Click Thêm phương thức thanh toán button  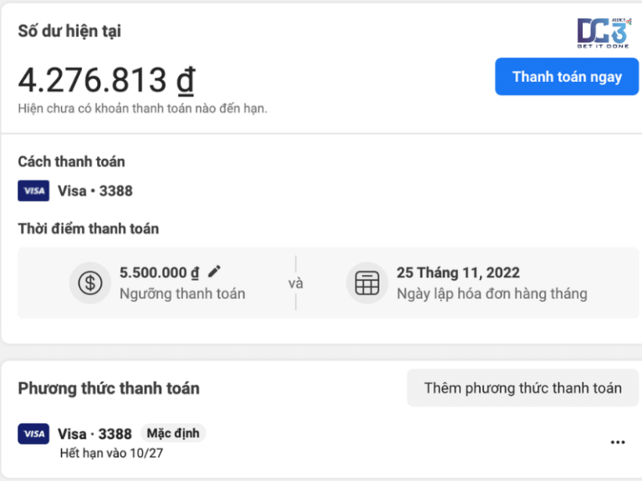(x=522, y=387)
